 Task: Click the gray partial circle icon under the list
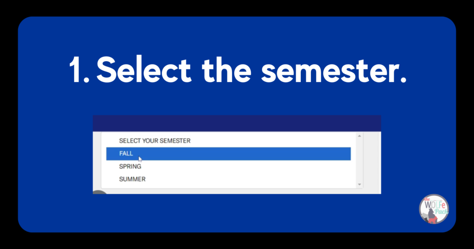pos(100,192)
